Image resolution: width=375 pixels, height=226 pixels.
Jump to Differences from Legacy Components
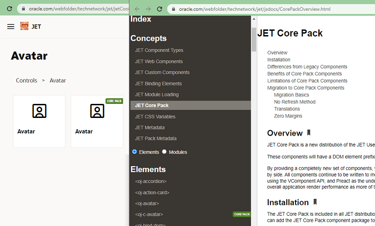coord(307,67)
